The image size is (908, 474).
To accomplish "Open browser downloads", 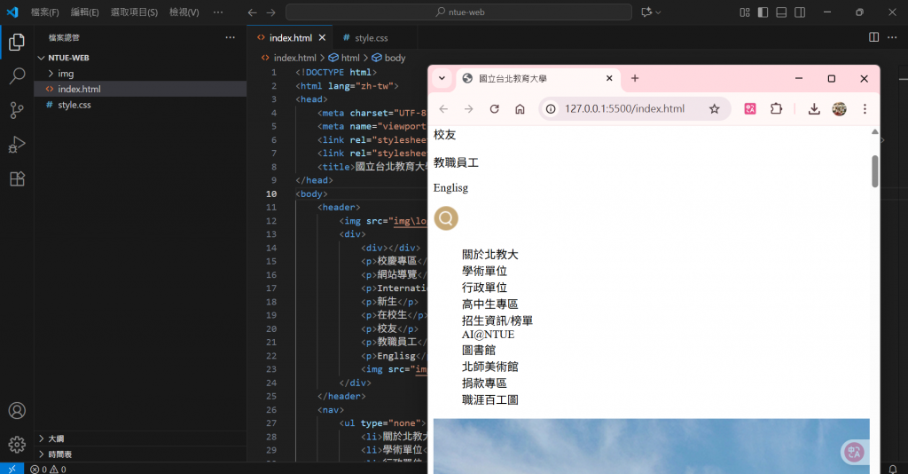I will click(814, 109).
